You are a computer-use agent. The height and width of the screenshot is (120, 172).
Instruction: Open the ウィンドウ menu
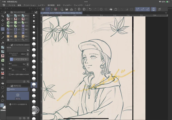[78, 5]
